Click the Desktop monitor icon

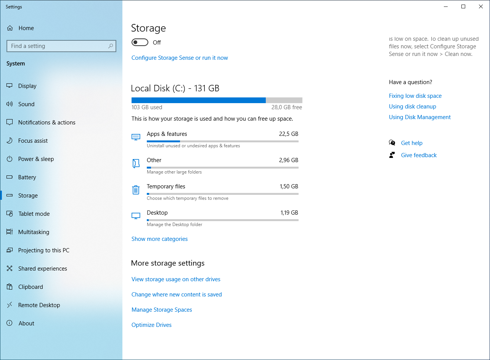(x=136, y=215)
